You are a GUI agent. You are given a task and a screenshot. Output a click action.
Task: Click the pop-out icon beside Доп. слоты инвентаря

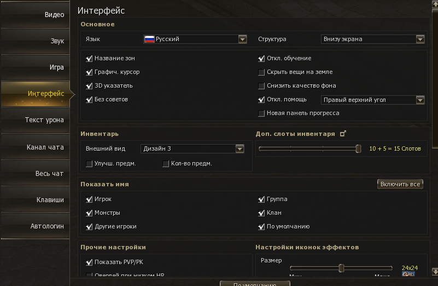tap(343, 134)
